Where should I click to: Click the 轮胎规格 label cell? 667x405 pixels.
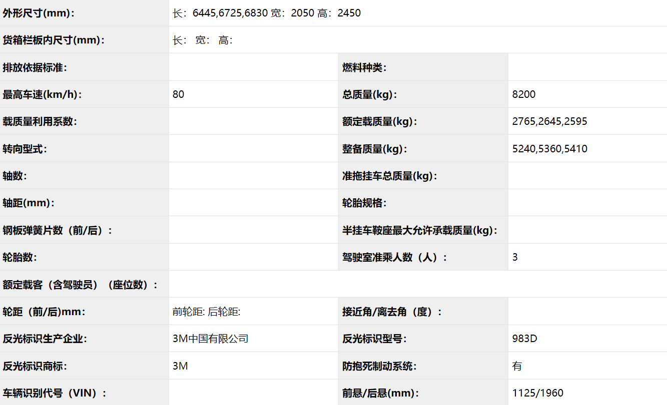click(x=364, y=203)
